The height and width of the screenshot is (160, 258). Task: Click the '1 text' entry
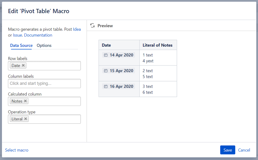click(x=147, y=55)
